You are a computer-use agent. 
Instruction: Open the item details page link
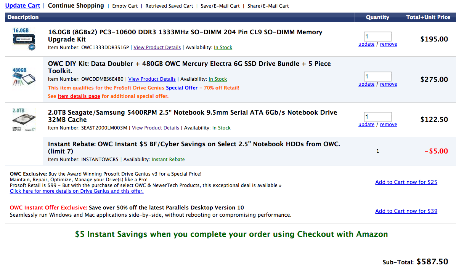(79, 96)
